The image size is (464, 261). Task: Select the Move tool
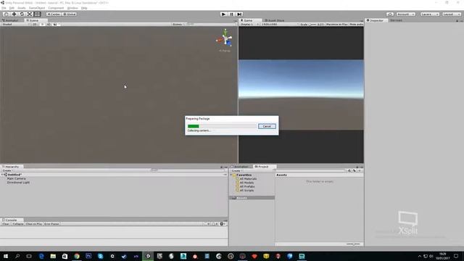point(14,14)
